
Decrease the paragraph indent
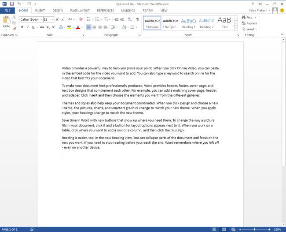116,19
